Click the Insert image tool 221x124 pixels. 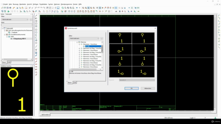coord(36,53)
